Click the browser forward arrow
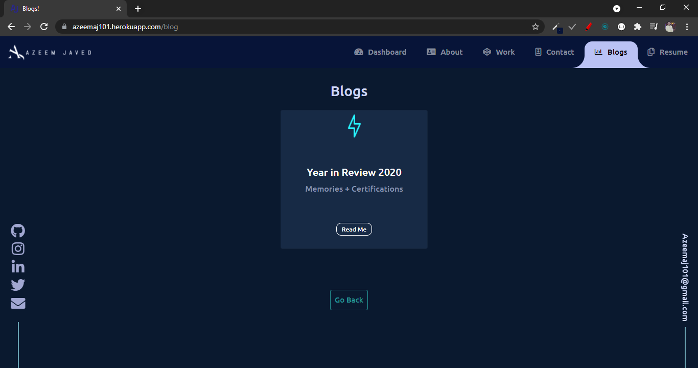Screen dimensions: 698x368 (28, 27)
